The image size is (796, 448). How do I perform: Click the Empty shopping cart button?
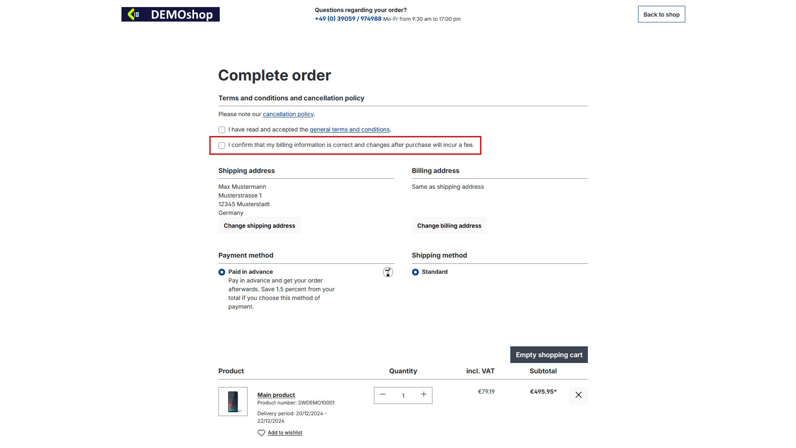click(549, 355)
